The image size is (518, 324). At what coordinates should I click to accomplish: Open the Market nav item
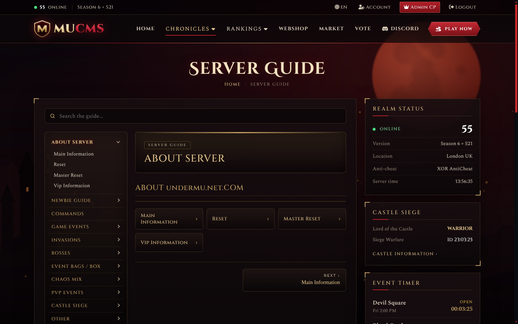click(x=331, y=29)
